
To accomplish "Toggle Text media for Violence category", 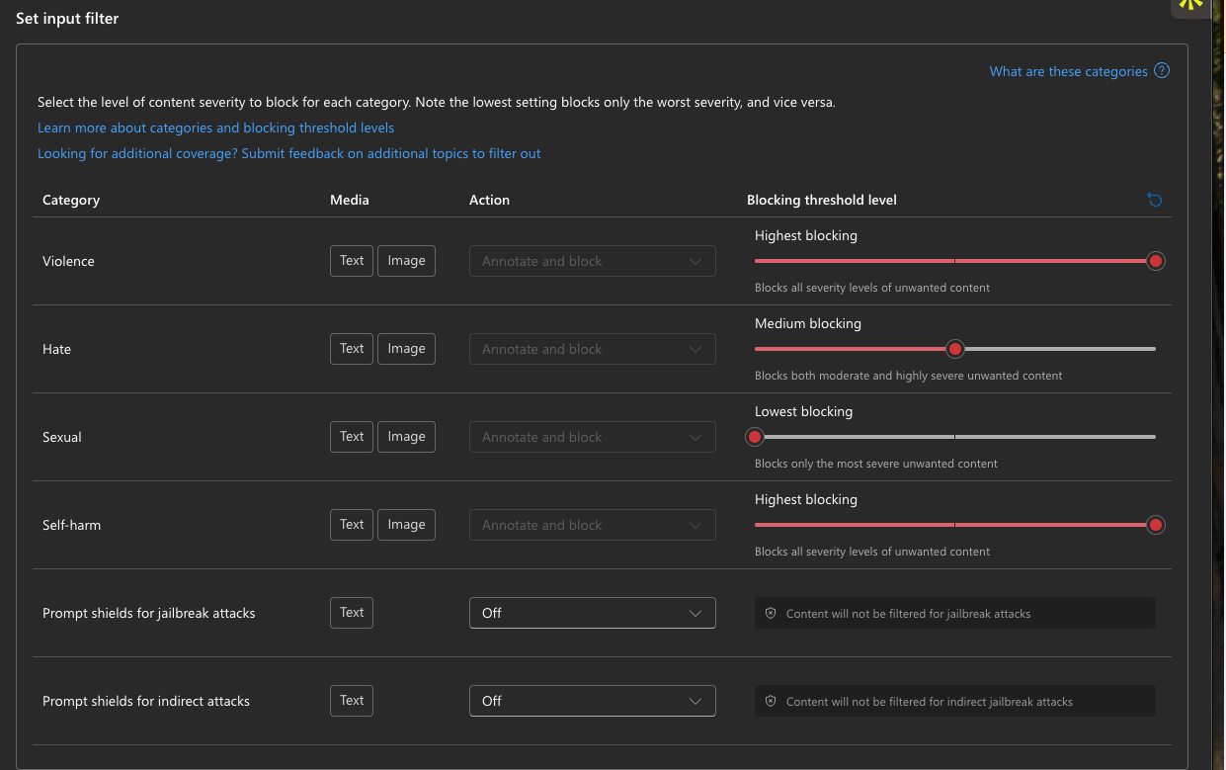I will click(x=352, y=261).
